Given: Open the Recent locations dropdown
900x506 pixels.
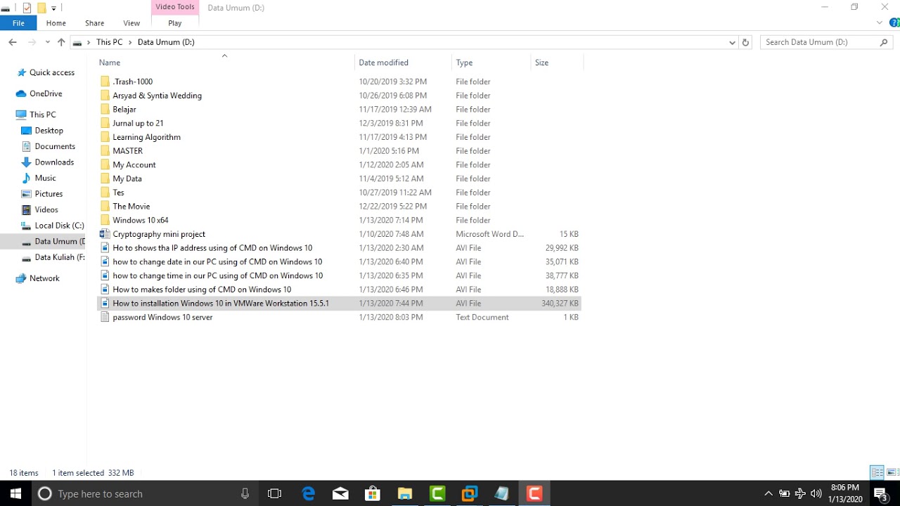Looking at the screenshot, I should [48, 42].
